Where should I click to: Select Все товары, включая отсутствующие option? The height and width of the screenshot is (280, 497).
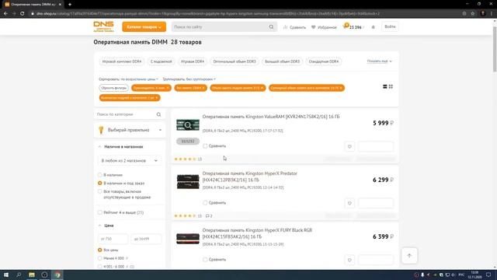(x=100, y=191)
